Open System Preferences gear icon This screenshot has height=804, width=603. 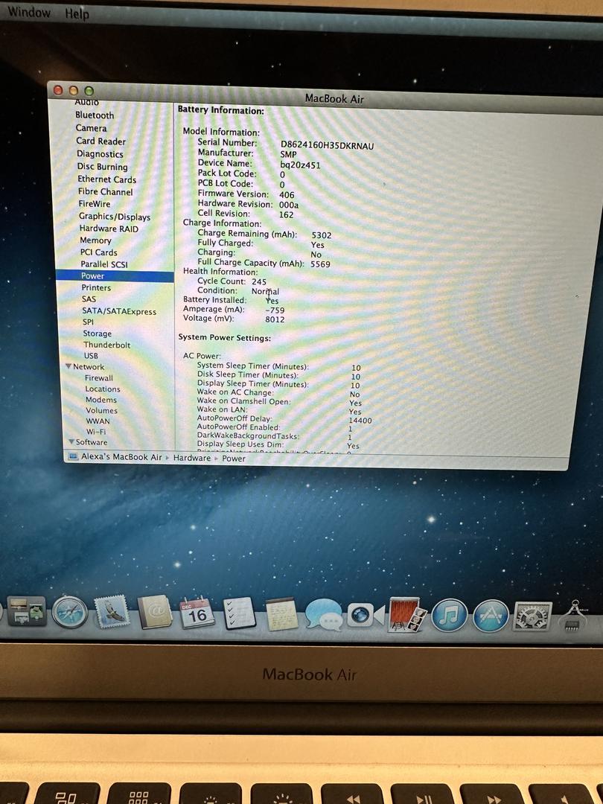click(532, 616)
